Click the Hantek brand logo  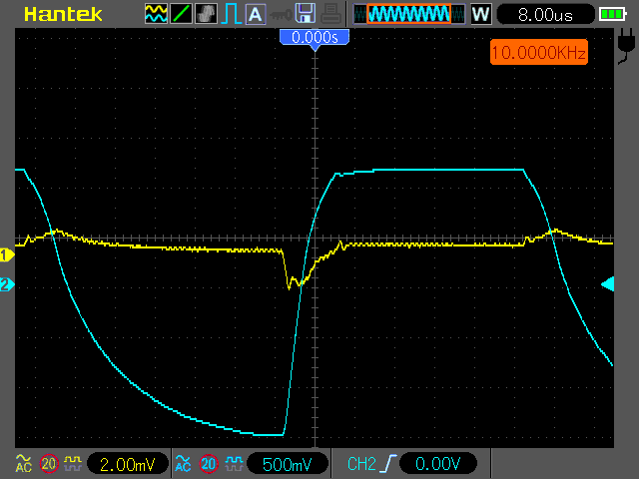point(63,14)
